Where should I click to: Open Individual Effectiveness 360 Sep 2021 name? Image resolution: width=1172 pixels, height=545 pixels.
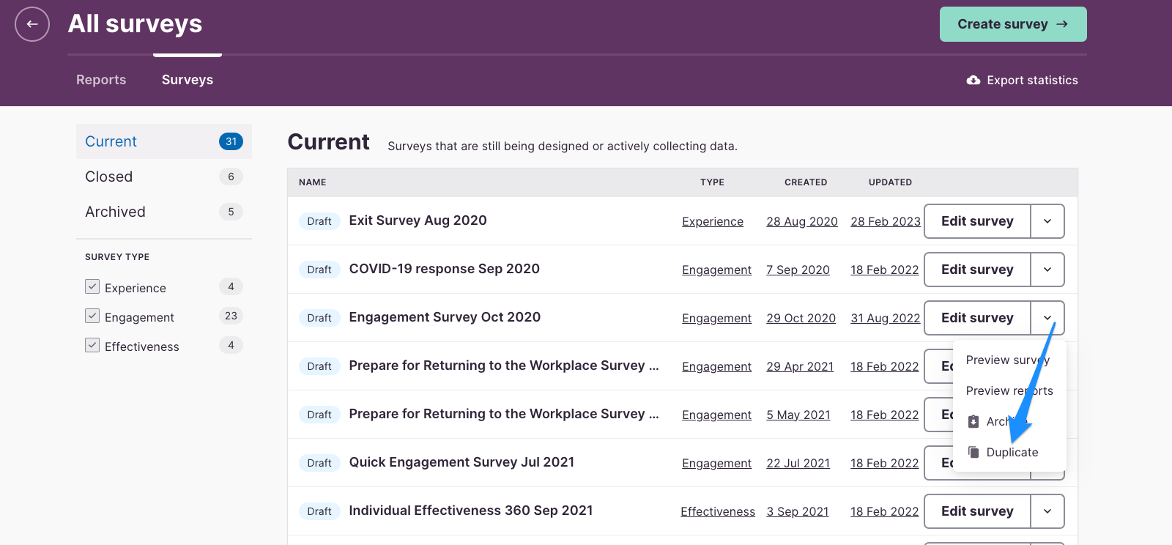470,511
